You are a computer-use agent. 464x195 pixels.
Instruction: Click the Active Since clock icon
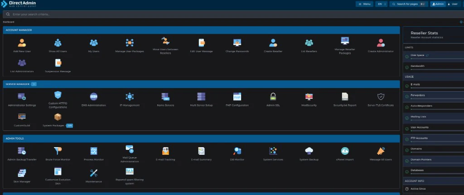tap(407, 189)
